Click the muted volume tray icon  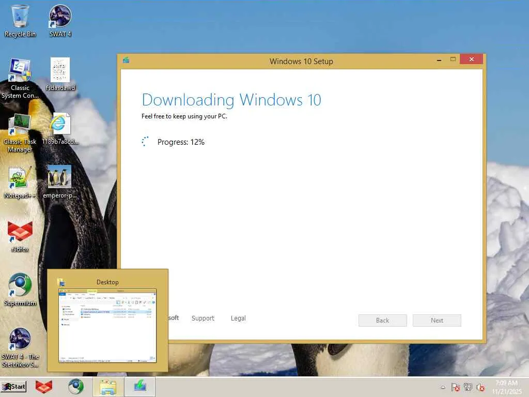(x=480, y=387)
